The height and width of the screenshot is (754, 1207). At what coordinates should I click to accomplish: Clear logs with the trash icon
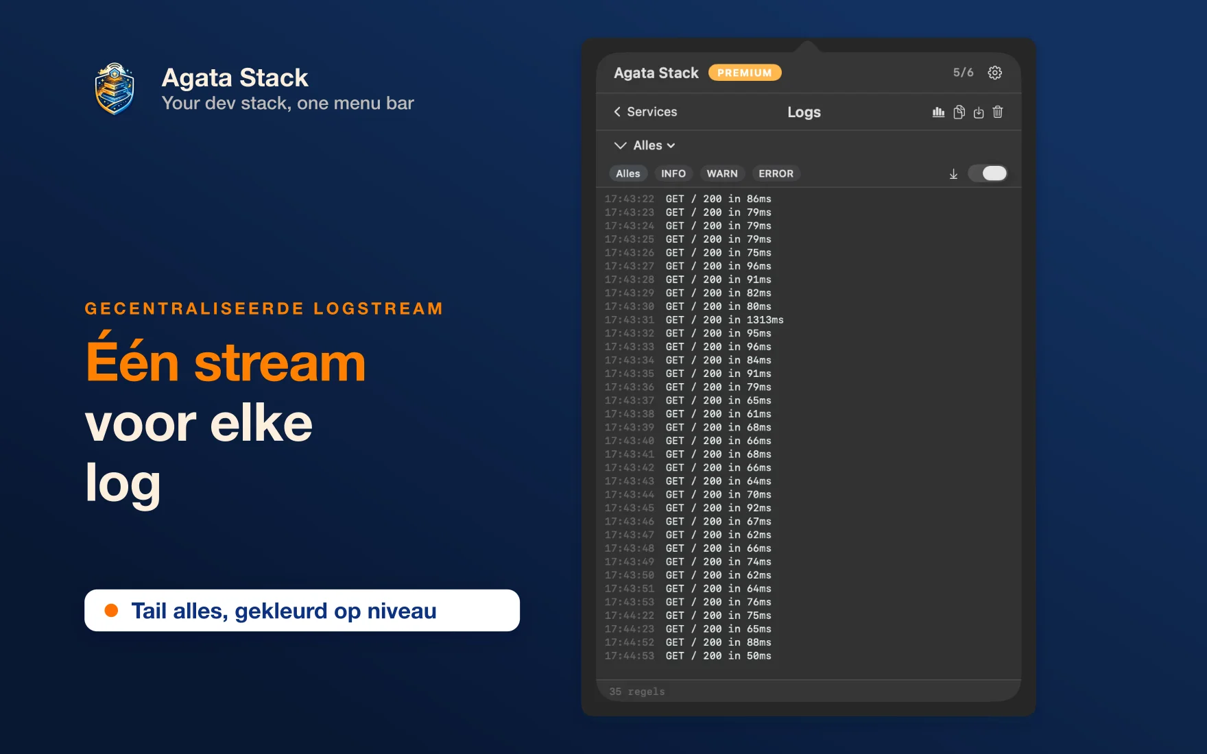tap(998, 112)
